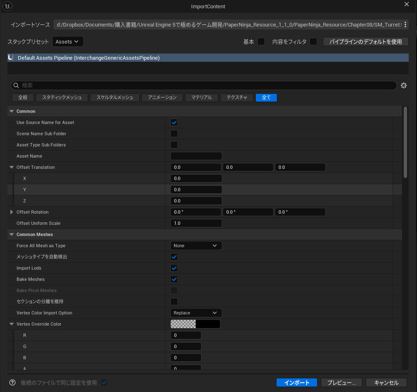Click the Unreal Engine logo icon
This screenshot has height=392, width=417.
tap(7, 6)
